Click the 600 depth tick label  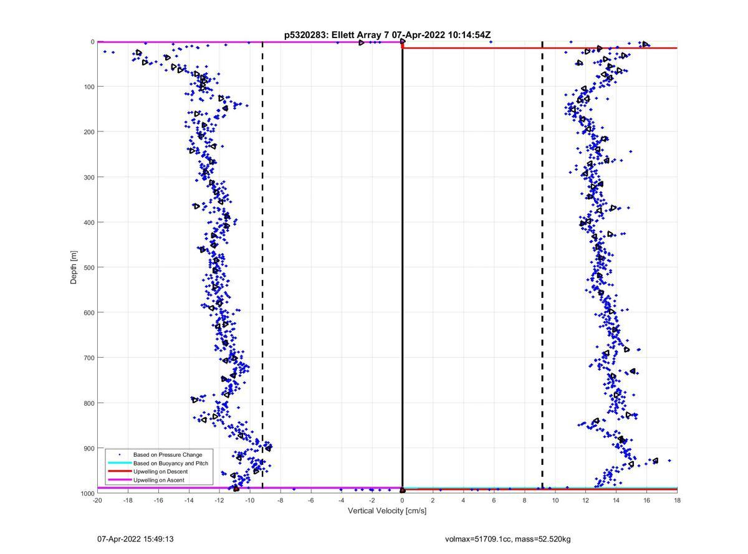tap(89, 313)
